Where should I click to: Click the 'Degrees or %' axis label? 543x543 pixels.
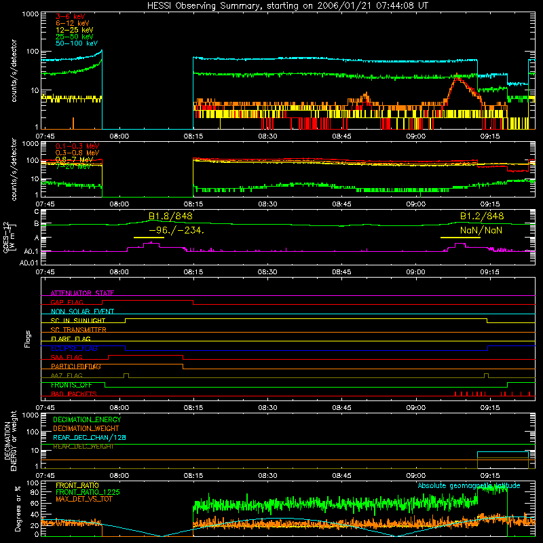(x=18, y=508)
